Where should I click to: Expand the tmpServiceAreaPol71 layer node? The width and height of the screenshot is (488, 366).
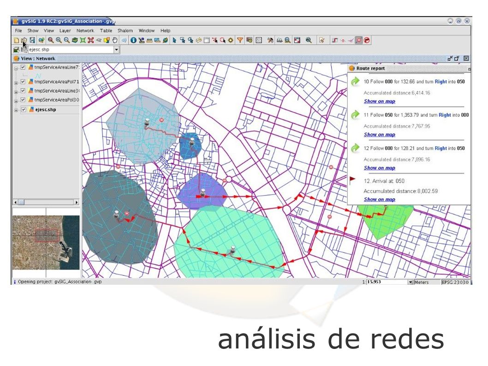pos(16,83)
